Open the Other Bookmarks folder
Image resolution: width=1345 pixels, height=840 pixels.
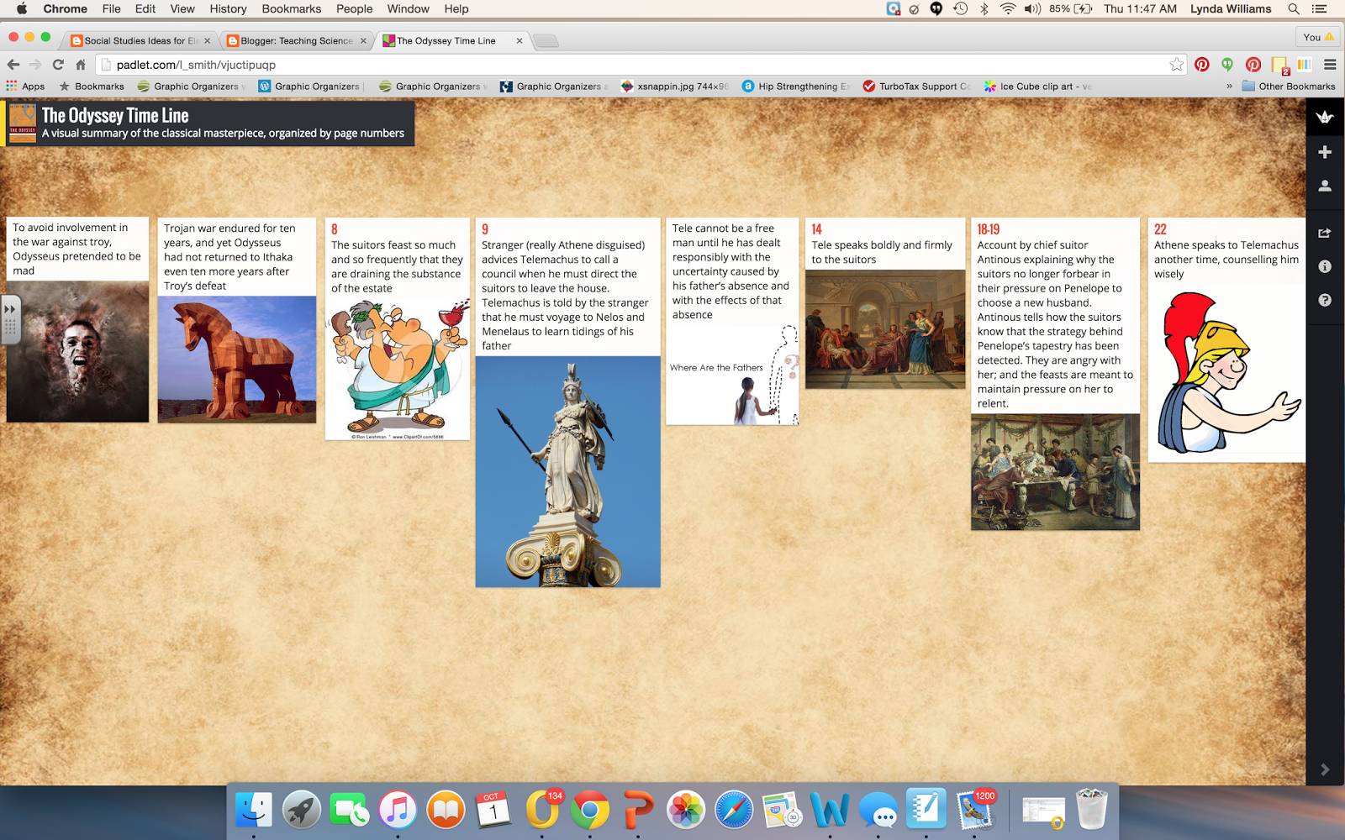pos(1289,86)
